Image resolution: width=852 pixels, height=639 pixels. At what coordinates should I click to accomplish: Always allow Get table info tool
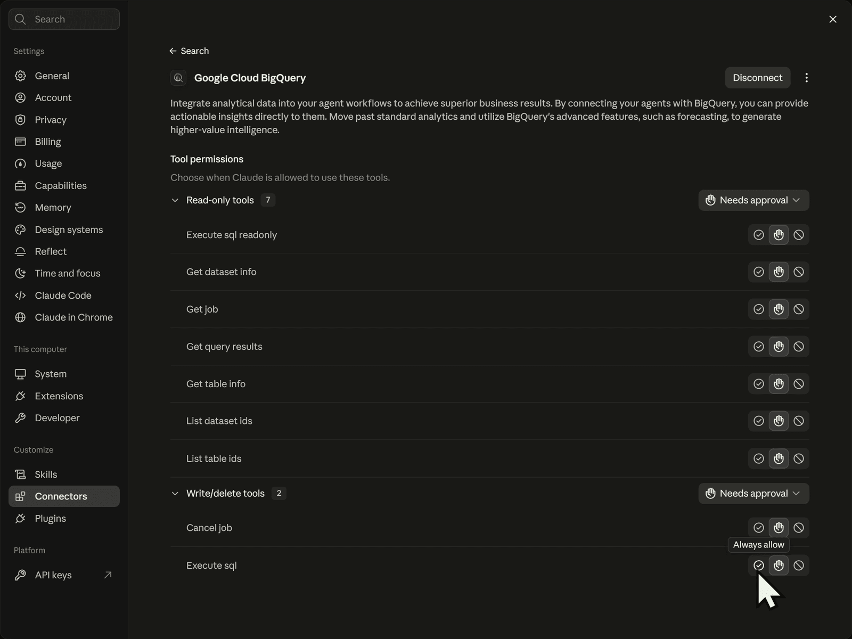(759, 384)
